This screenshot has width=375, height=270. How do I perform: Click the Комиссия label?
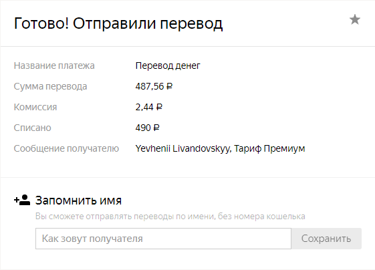pyautogui.click(x=35, y=107)
